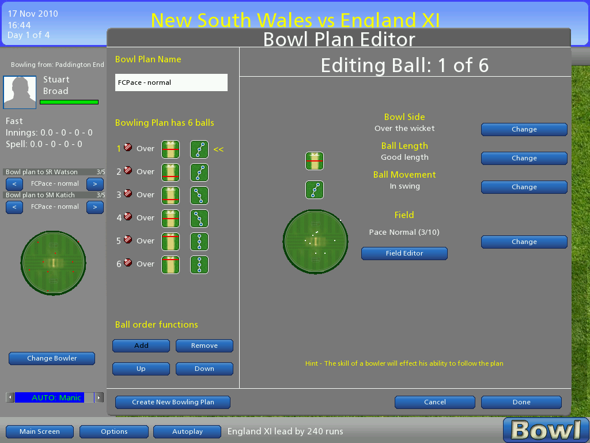Next bowl plan for SM Katich
Viewport: 590px width, 443px height.
click(95, 207)
